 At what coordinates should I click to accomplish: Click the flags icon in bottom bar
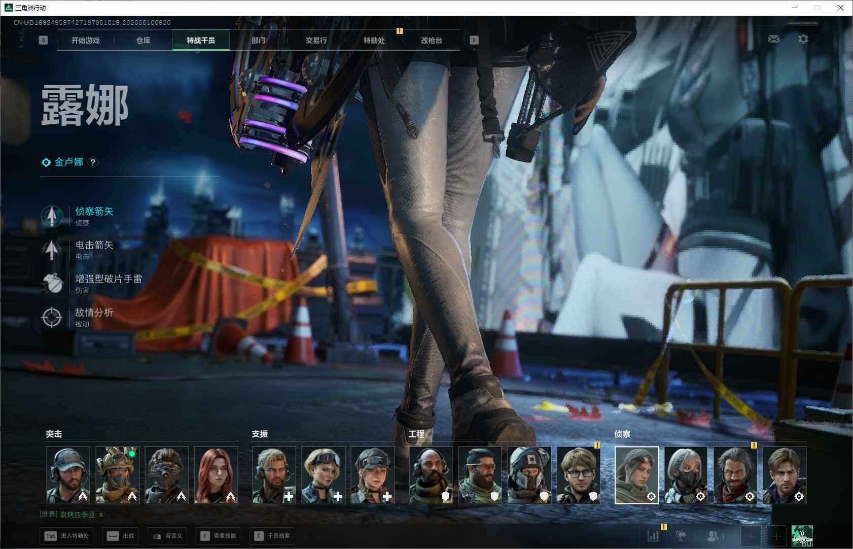coord(681,536)
